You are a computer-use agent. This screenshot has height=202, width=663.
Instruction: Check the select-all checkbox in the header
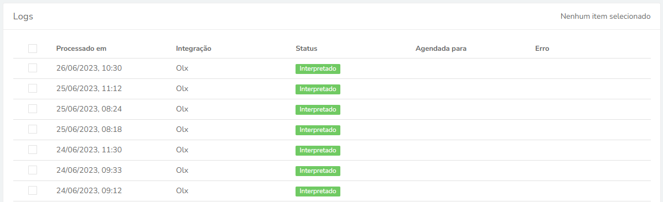coord(33,49)
